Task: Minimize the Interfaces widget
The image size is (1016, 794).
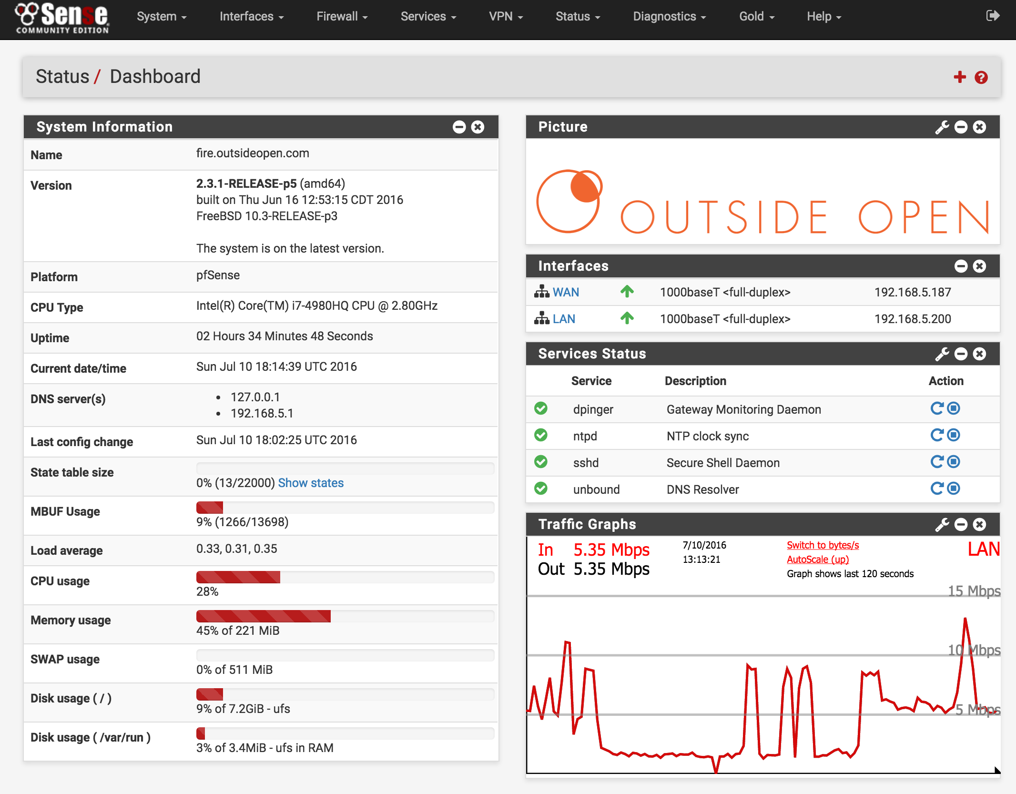Action: [961, 266]
